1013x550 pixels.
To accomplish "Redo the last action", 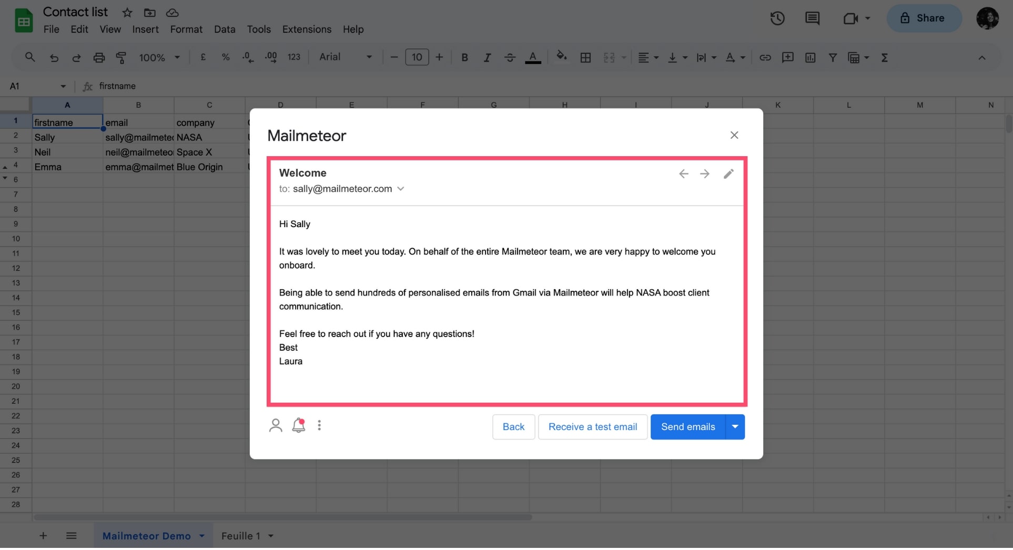I will pyautogui.click(x=76, y=58).
